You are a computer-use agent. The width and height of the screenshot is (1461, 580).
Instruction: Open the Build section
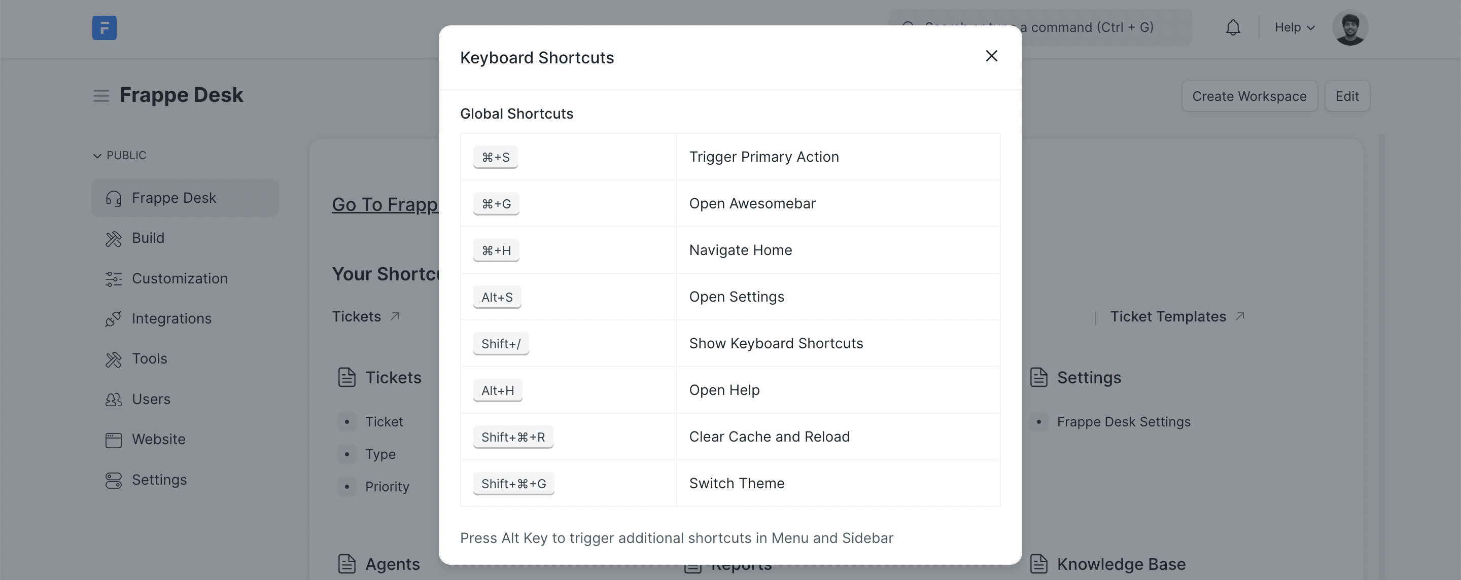point(148,238)
